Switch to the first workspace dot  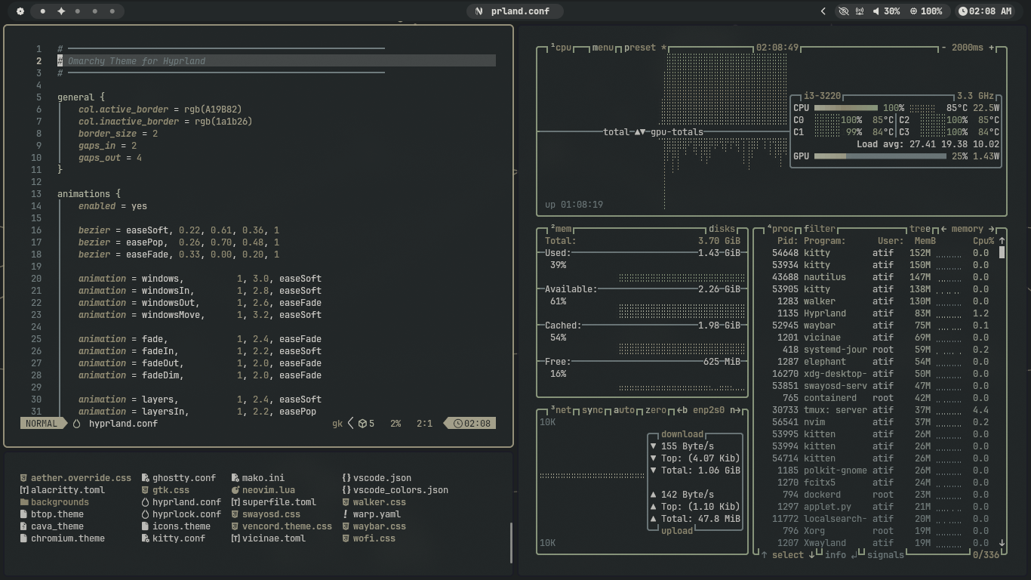coord(43,11)
